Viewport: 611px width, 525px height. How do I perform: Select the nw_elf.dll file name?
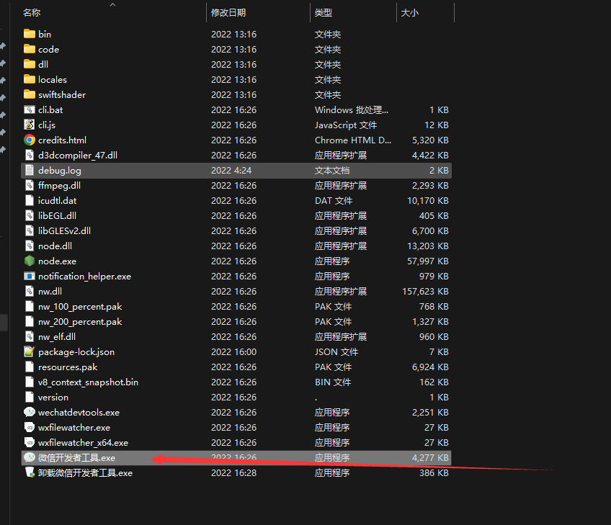click(57, 337)
